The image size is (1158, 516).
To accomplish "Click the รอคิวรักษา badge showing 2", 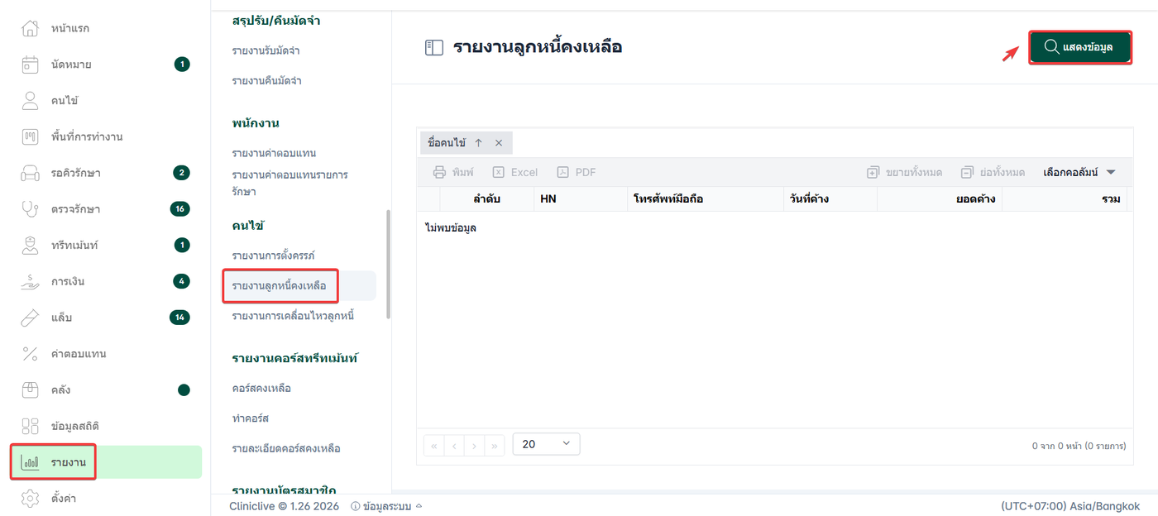I will [182, 173].
